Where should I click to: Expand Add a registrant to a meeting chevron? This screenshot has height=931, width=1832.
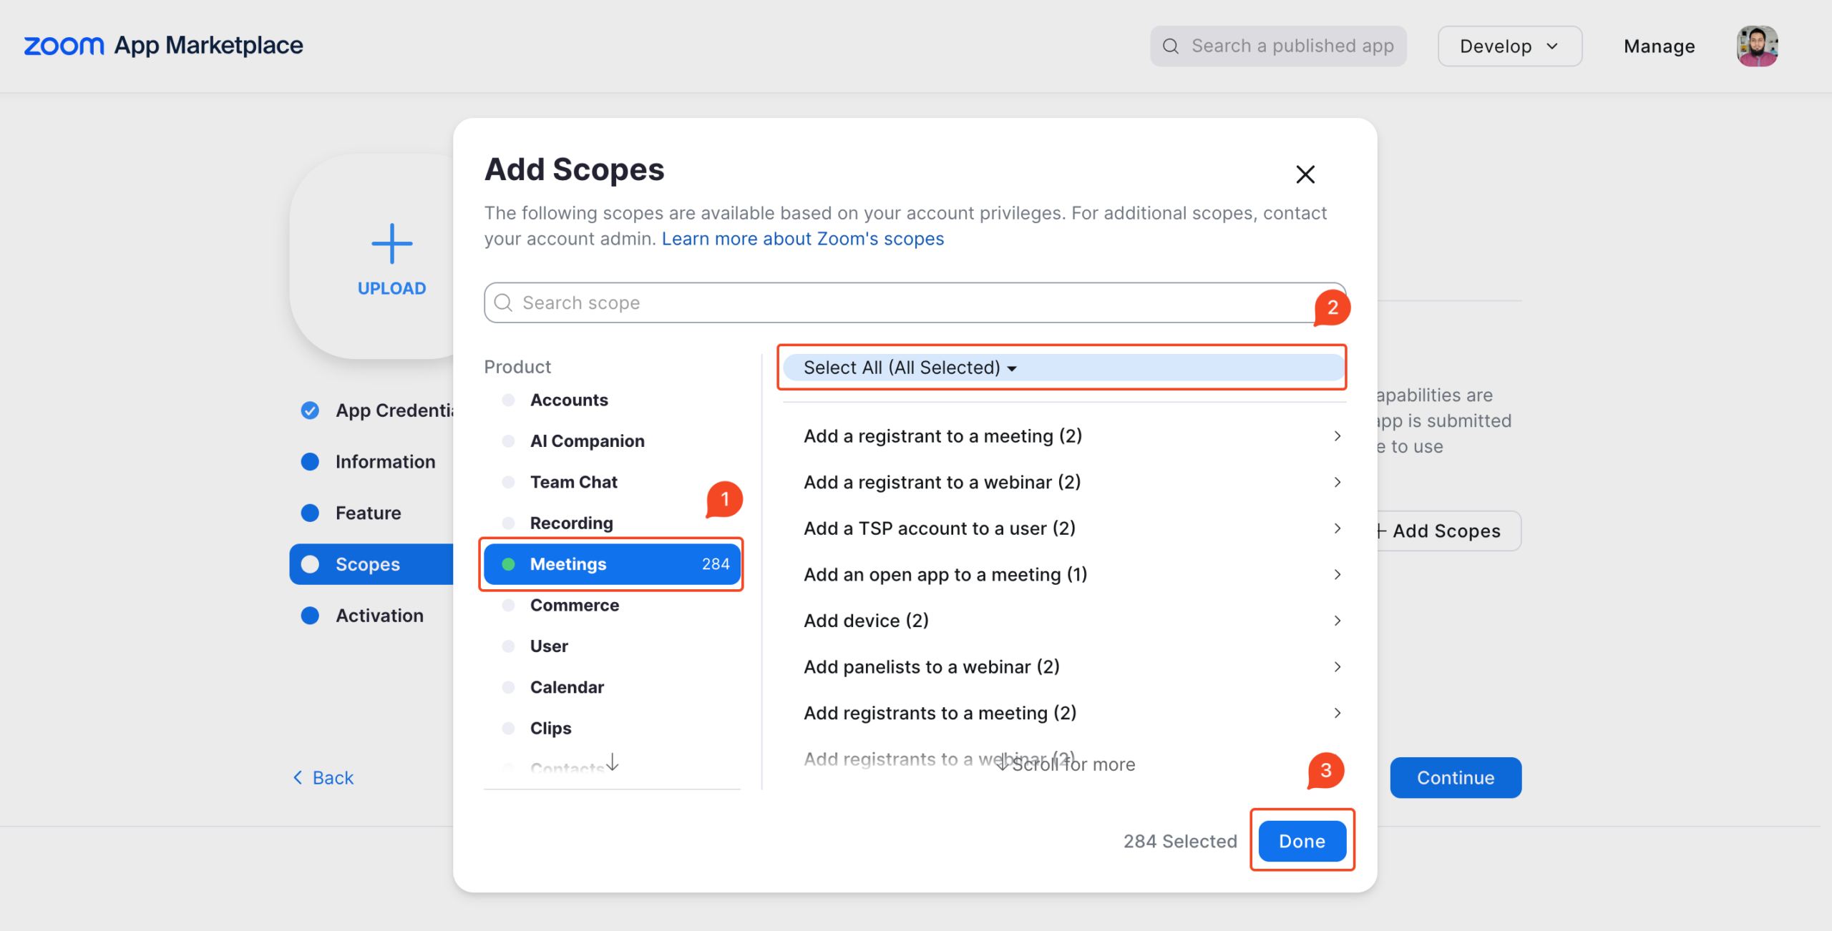pos(1337,436)
